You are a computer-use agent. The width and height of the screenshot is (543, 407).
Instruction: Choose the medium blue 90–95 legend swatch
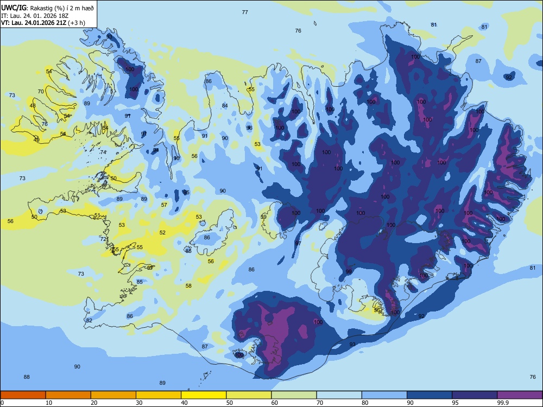430,395
